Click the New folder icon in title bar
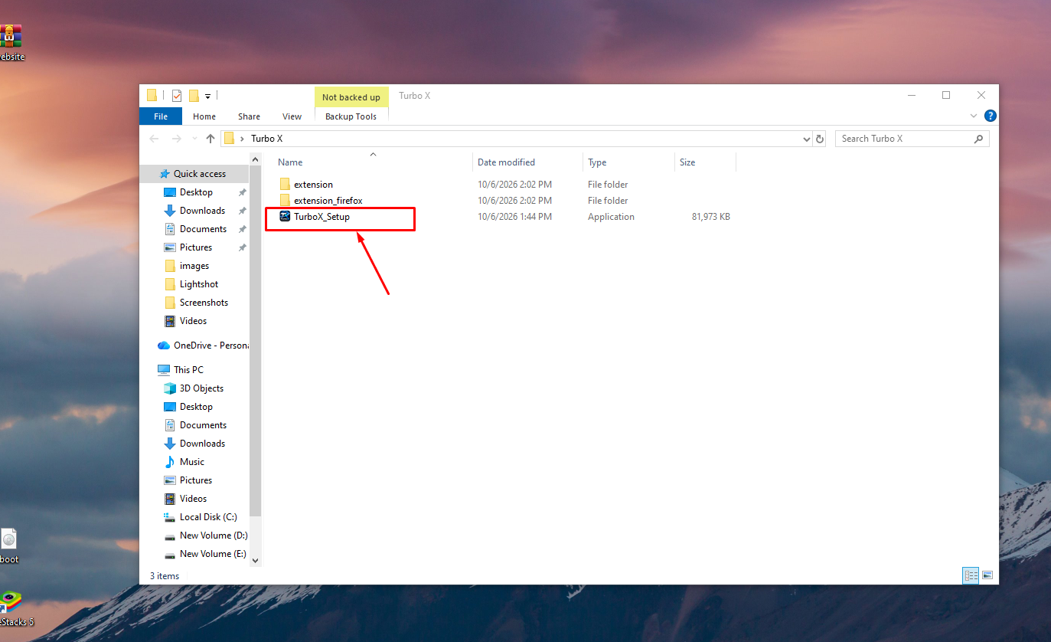 pos(194,96)
